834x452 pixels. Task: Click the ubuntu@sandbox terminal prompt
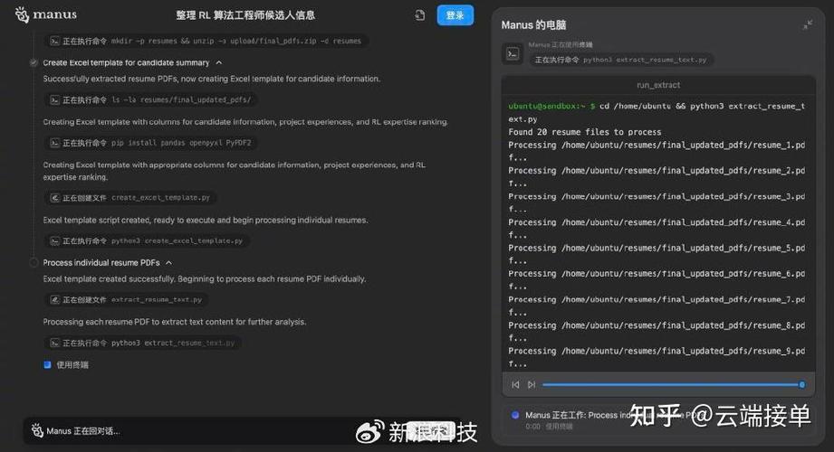(551, 107)
